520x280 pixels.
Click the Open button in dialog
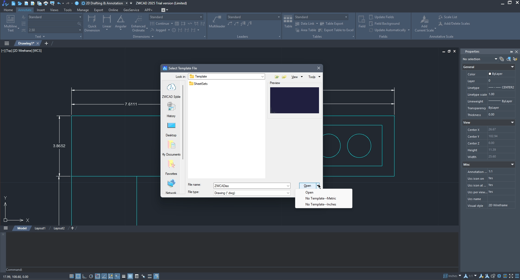click(307, 186)
